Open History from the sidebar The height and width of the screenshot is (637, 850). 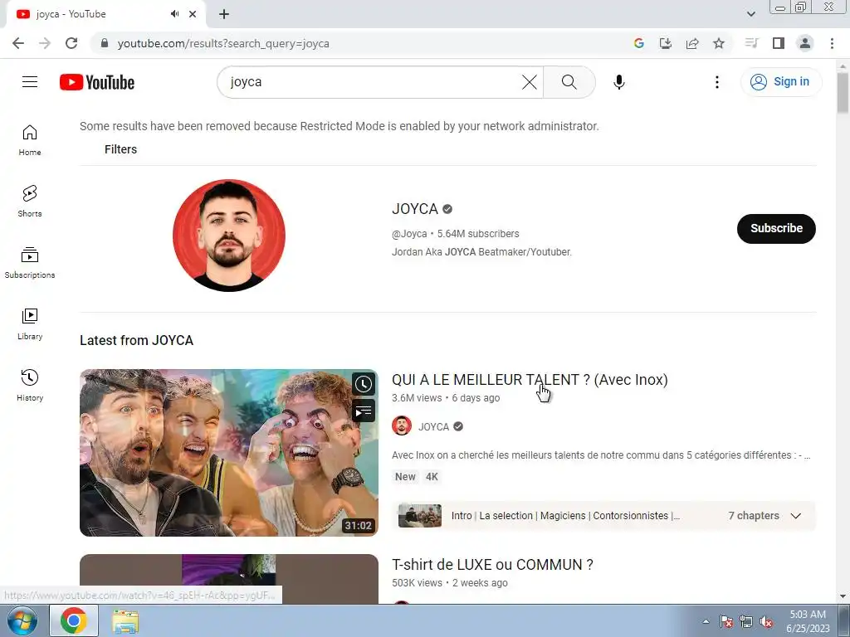pos(30,385)
